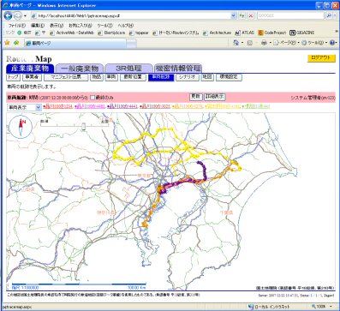Switch to the 3R処理 tab
This screenshot has height=311, width=340.
point(128,69)
